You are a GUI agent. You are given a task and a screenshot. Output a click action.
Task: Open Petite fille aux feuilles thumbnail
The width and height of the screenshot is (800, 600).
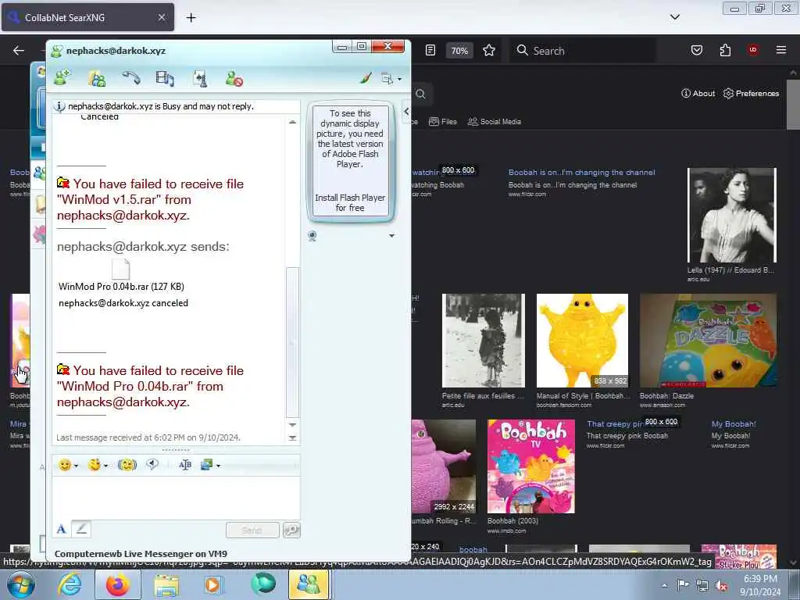click(x=483, y=341)
